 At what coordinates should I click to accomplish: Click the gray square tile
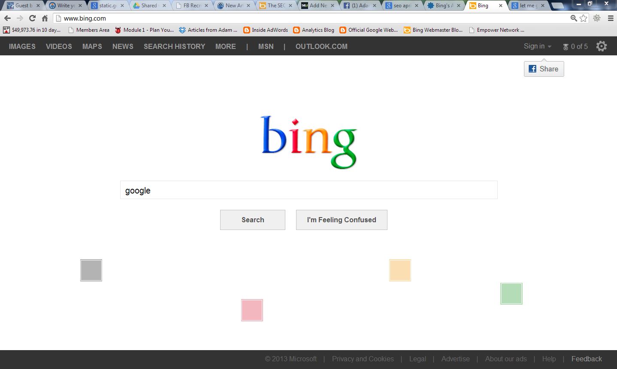click(x=91, y=270)
